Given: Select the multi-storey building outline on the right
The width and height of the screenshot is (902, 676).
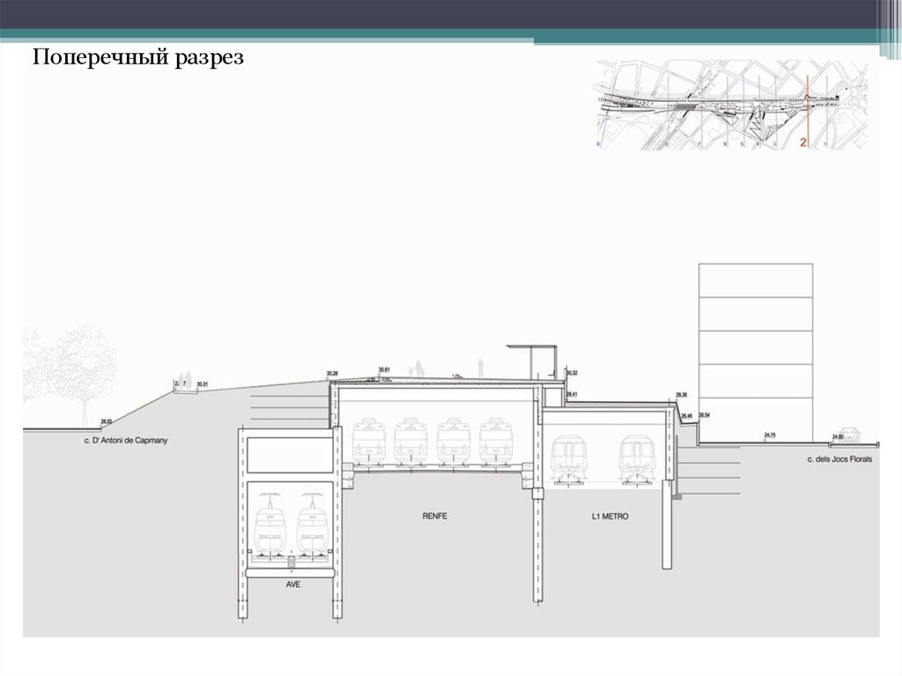Looking at the screenshot, I should point(756,353).
